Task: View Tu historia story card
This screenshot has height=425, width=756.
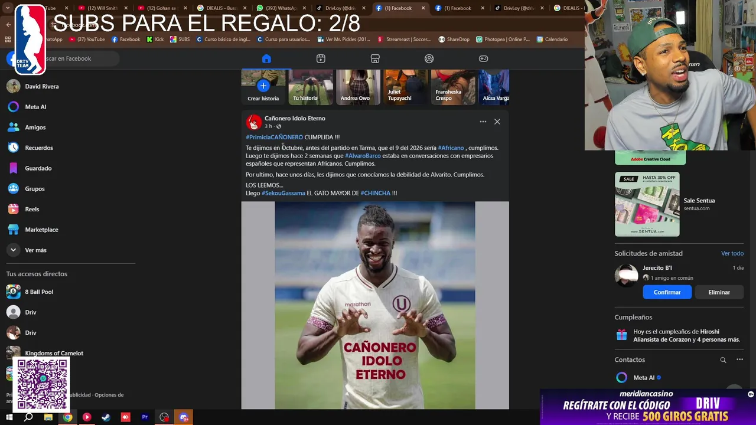Action: 311,87
